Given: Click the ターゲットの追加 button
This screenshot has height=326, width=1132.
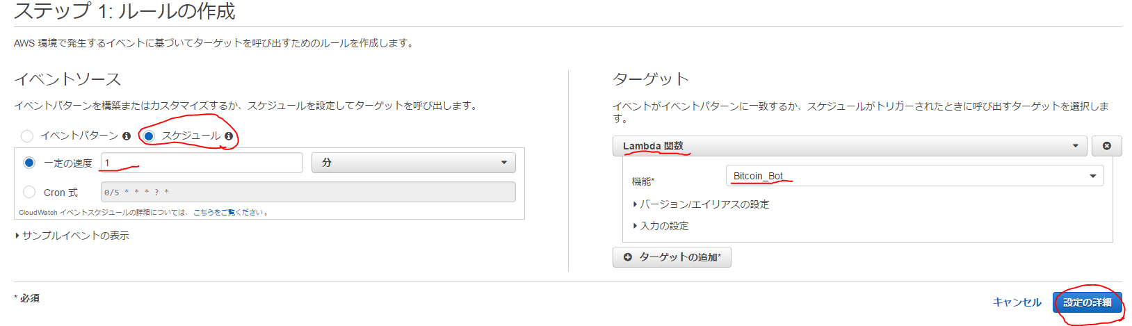Looking at the screenshot, I should pyautogui.click(x=672, y=257).
